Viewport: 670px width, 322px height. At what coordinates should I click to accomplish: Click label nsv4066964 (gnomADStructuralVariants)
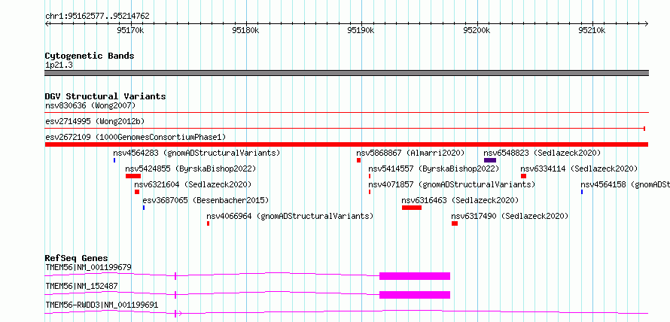pos(290,216)
